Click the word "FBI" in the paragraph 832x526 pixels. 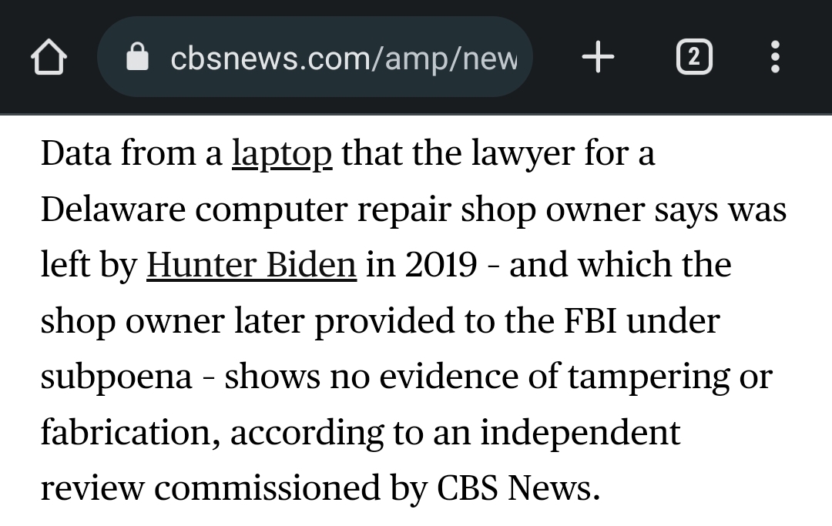590,320
